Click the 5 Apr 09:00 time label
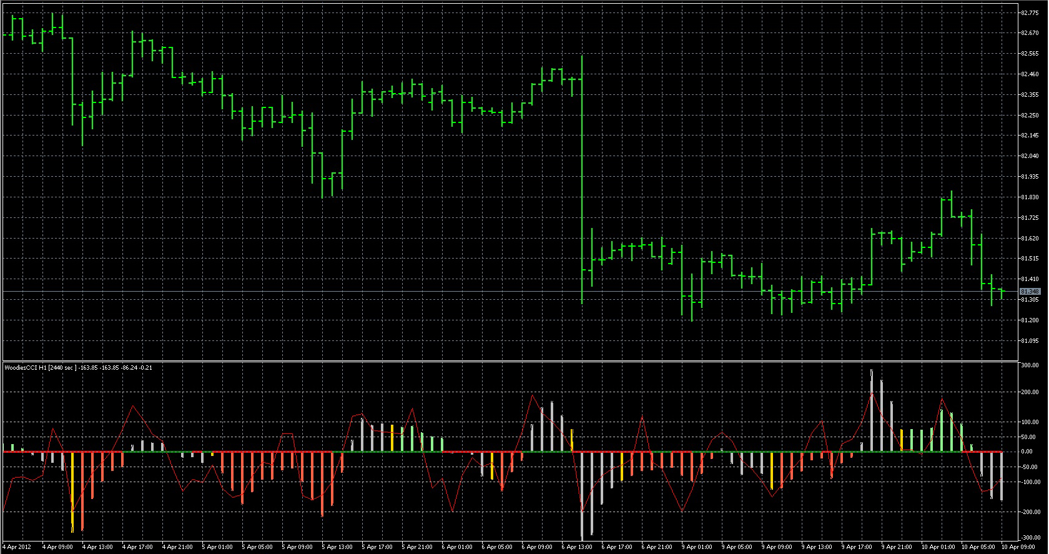The image size is (1049, 554). click(x=297, y=547)
